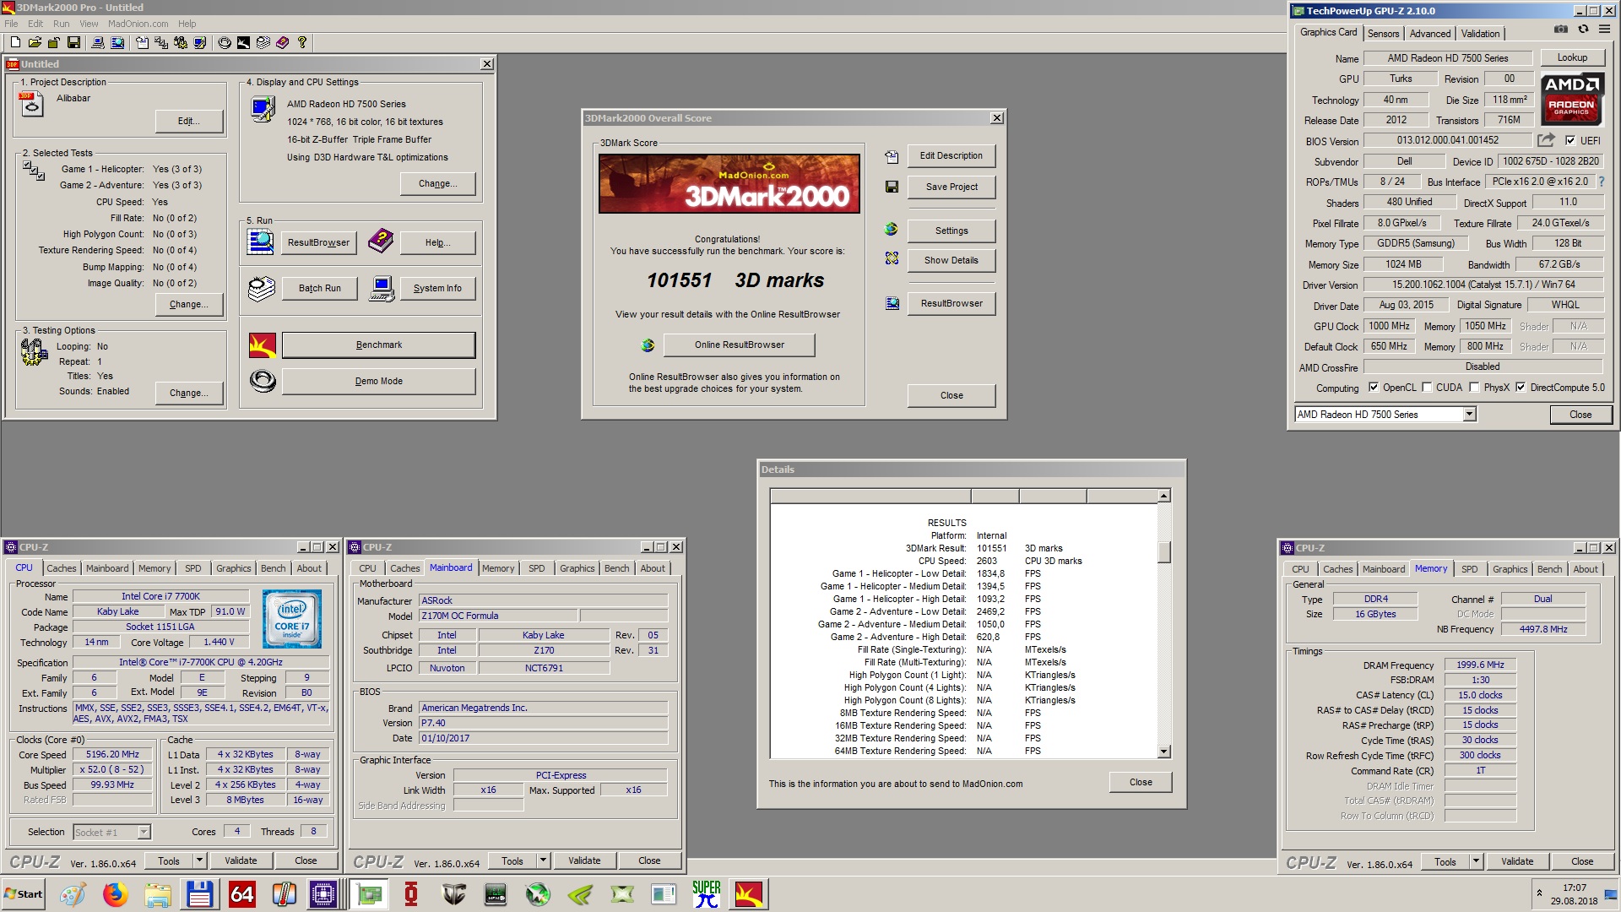The image size is (1621, 912).
Task: Toggle the PhysX checkbox in GPU-Z
Action: point(1474,388)
